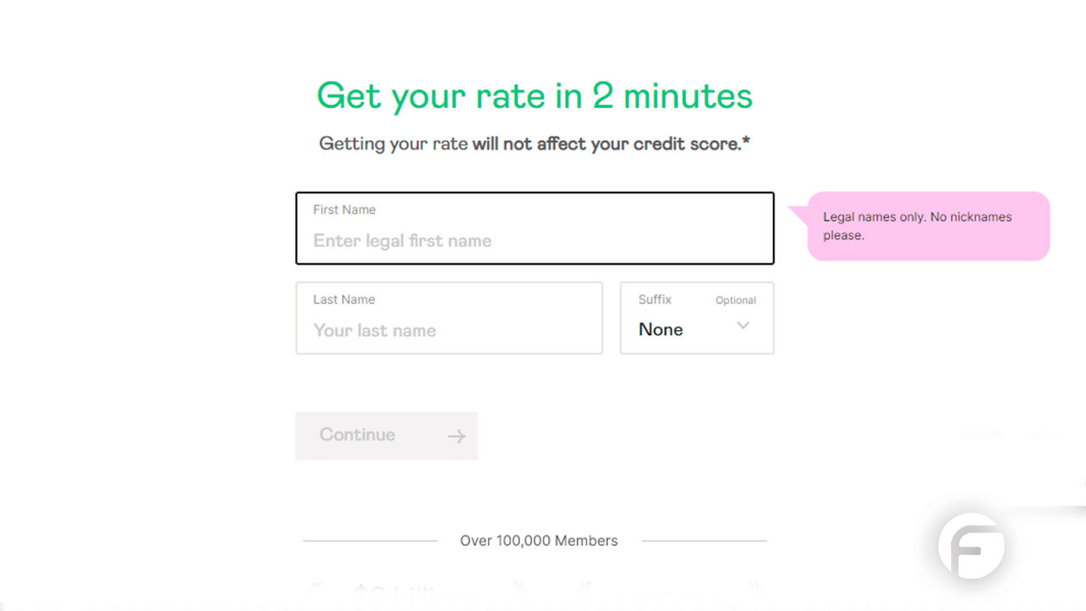Screen dimensions: 1086x611
Task: Click the circular logo mark above the page edge
Action: click(971, 547)
